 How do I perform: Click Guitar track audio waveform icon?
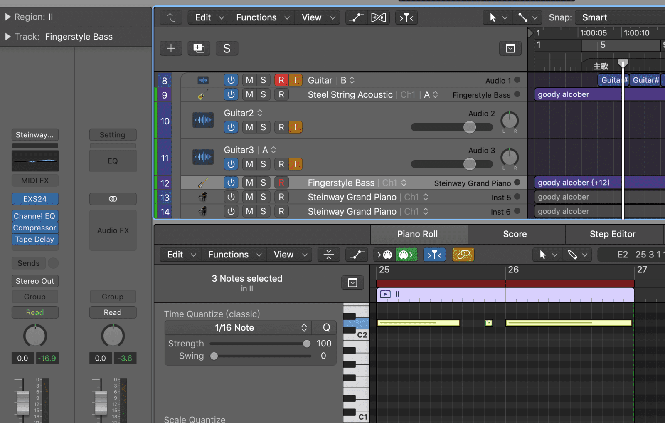tap(203, 80)
